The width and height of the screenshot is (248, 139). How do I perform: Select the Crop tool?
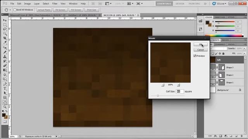click(5, 38)
